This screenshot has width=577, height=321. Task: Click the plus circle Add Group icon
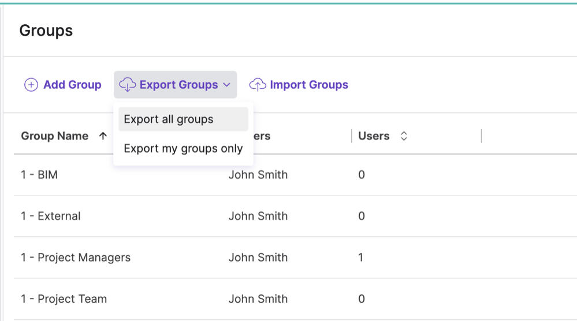31,85
